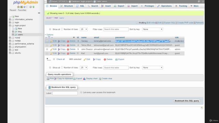219x123 pixels.
Task: Click the users table icon in tree
Action: (16, 35)
